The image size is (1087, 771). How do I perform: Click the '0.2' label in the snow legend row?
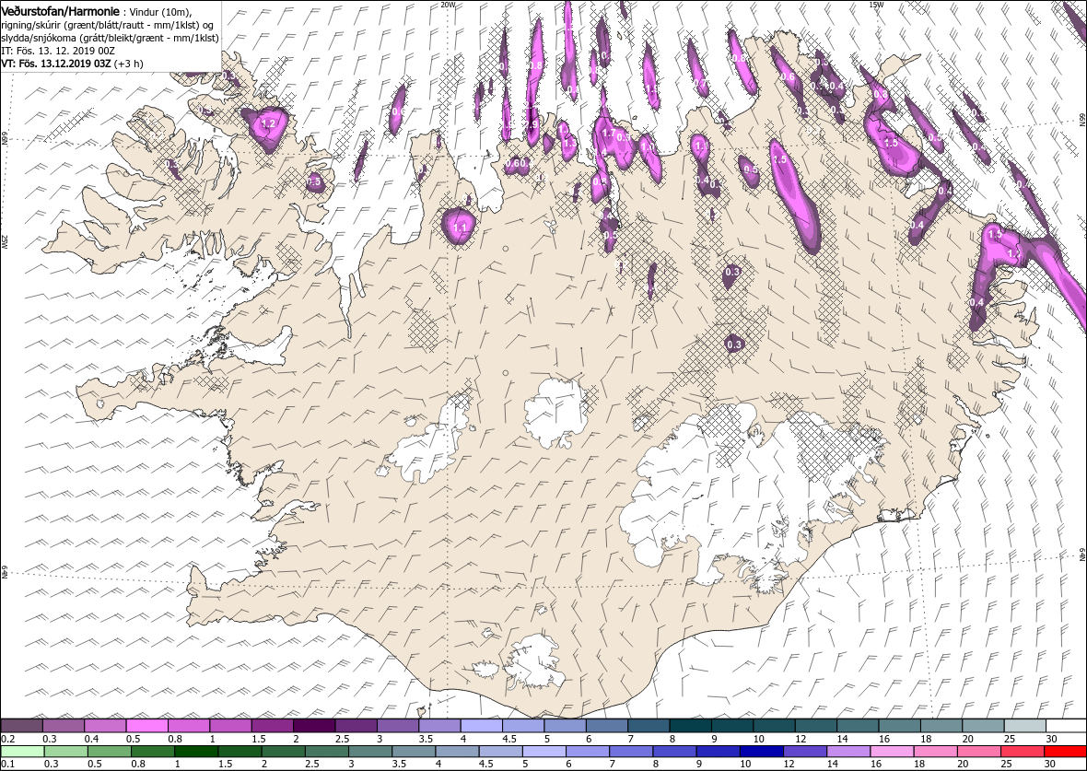[8, 739]
